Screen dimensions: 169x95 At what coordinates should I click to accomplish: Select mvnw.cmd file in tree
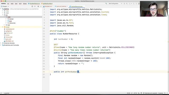point(9,37)
